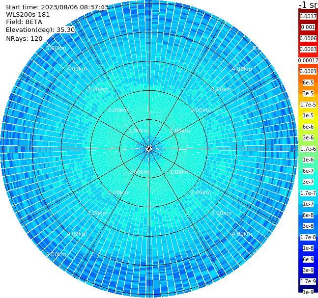Image resolution: width=318 pixels, height=298 pixels.
Task: Click the lidar origin at the polar plot center
Action: (149, 149)
